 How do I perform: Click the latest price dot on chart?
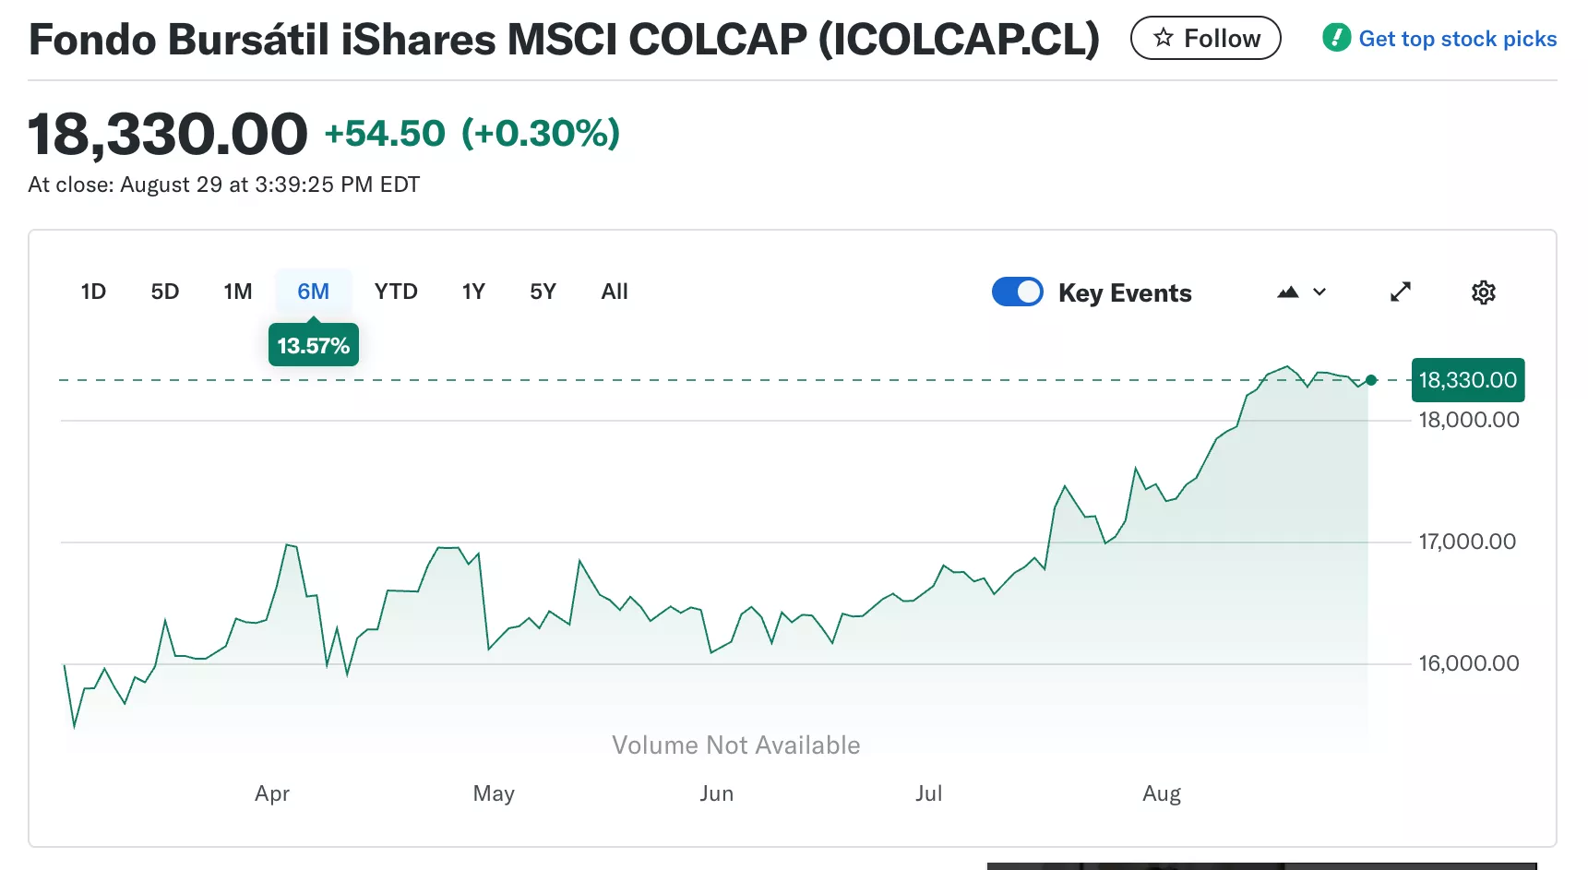[1371, 380]
